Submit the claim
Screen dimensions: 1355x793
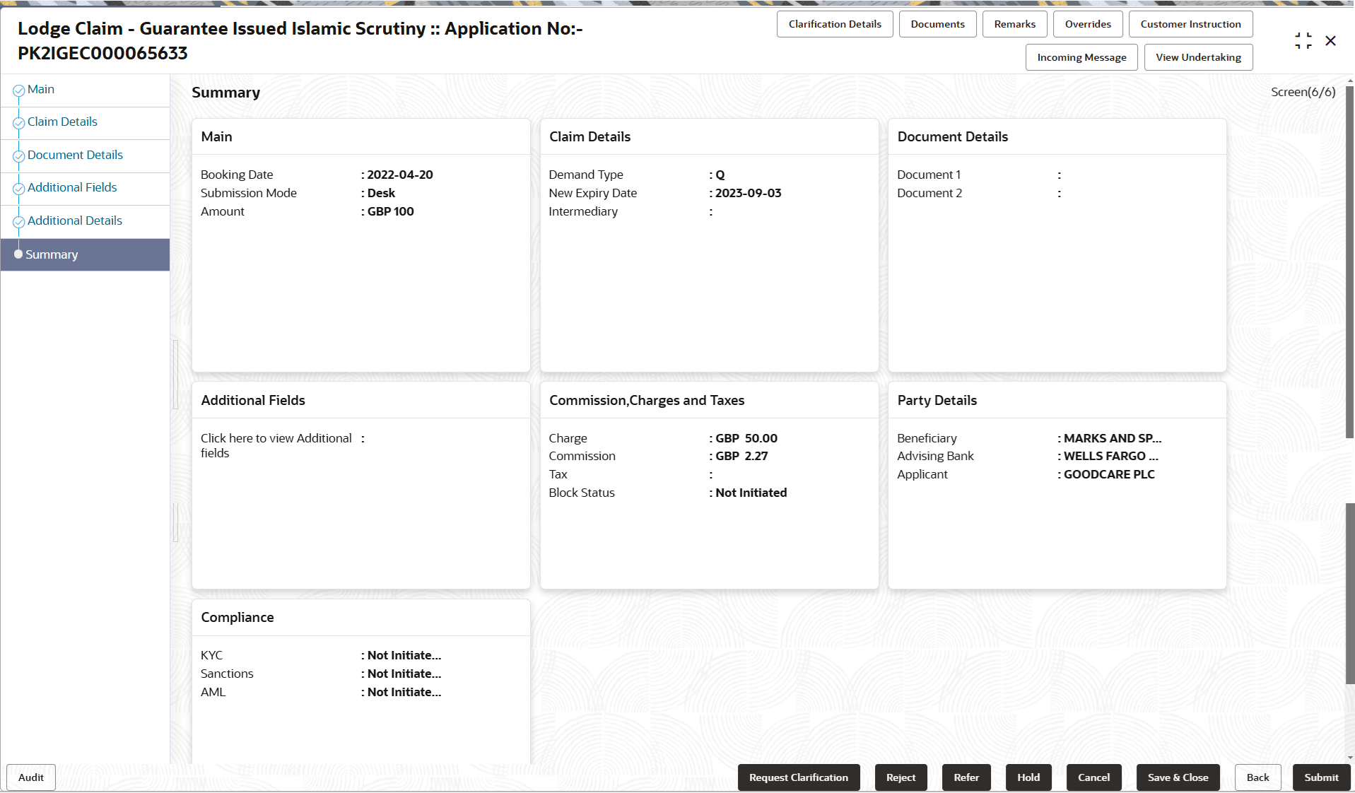point(1321,777)
